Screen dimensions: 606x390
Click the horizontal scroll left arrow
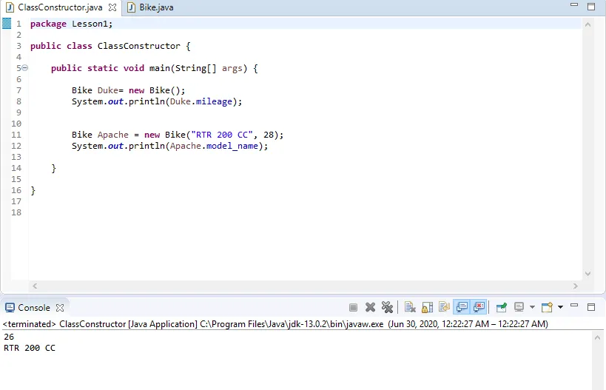click(35, 286)
